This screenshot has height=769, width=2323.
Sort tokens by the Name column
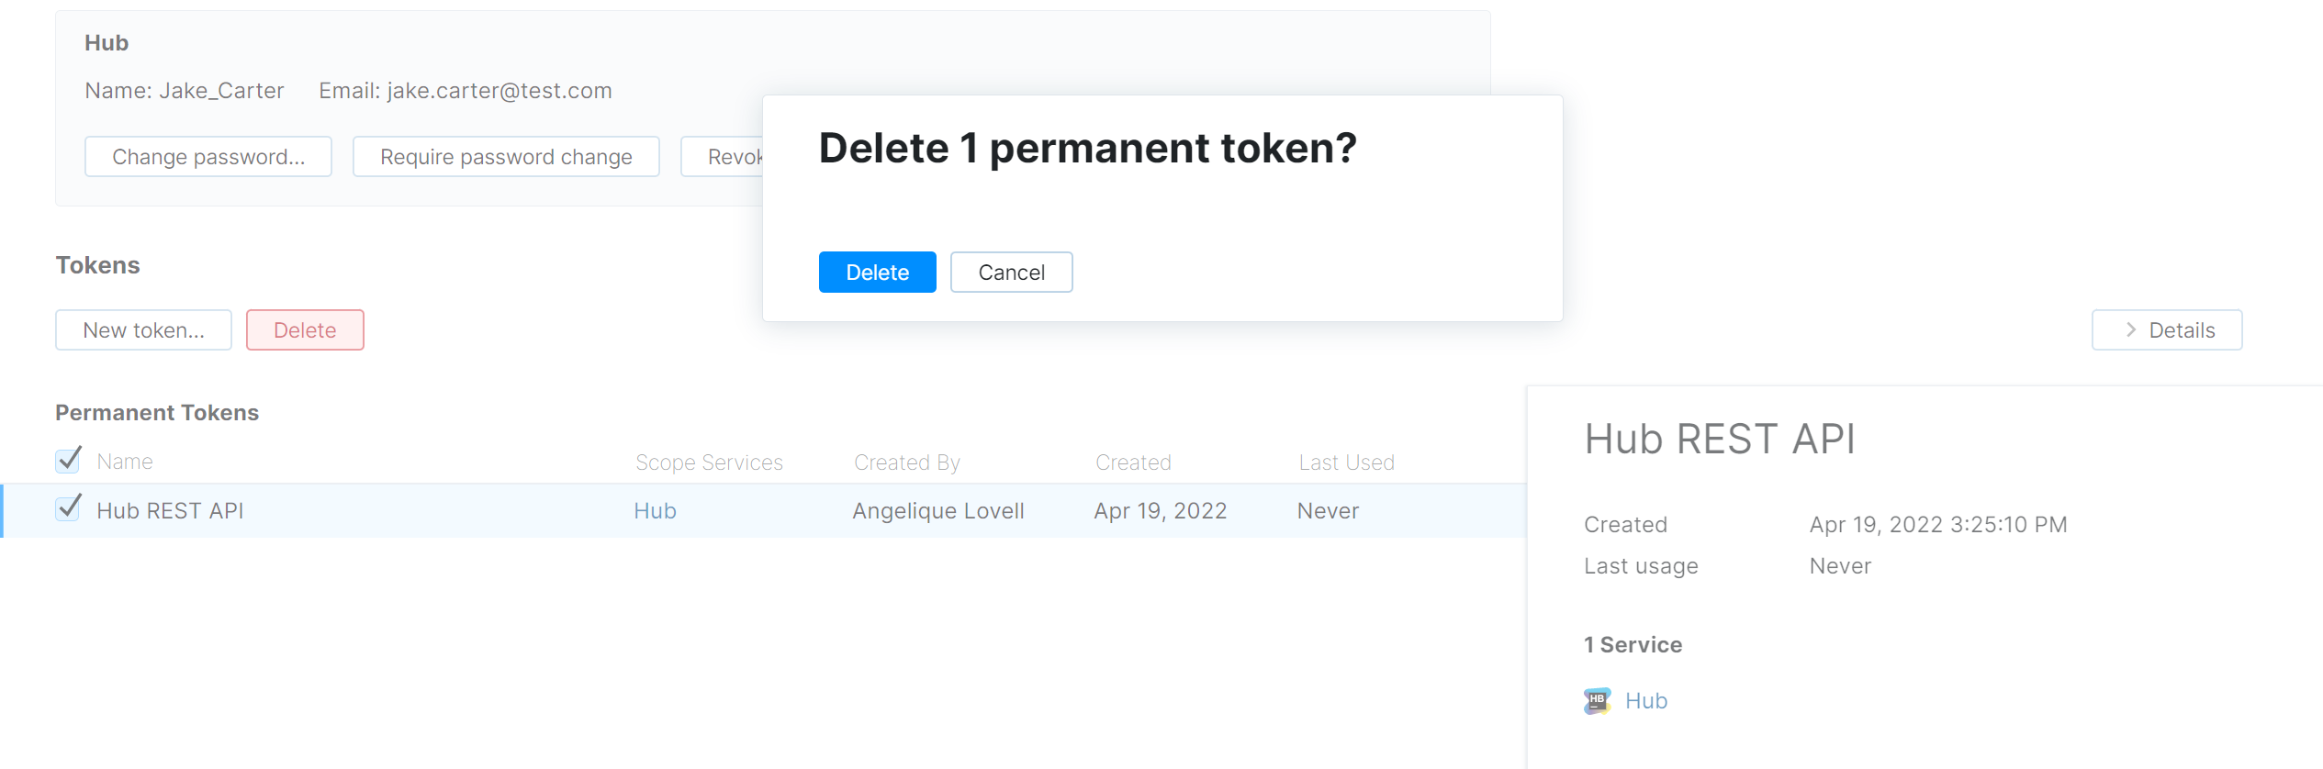point(124,461)
